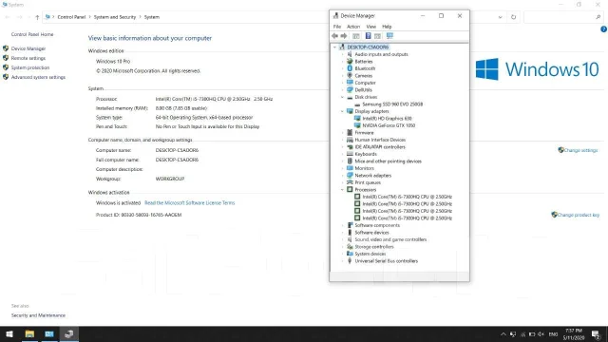
Task: Select Samsung SSD 960 EVO disk drive
Action: pyautogui.click(x=392, y=104)
